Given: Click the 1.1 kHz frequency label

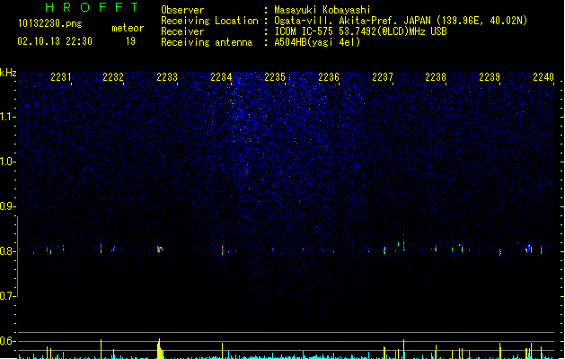Looking at the screenshot, I should coord(7,117).
